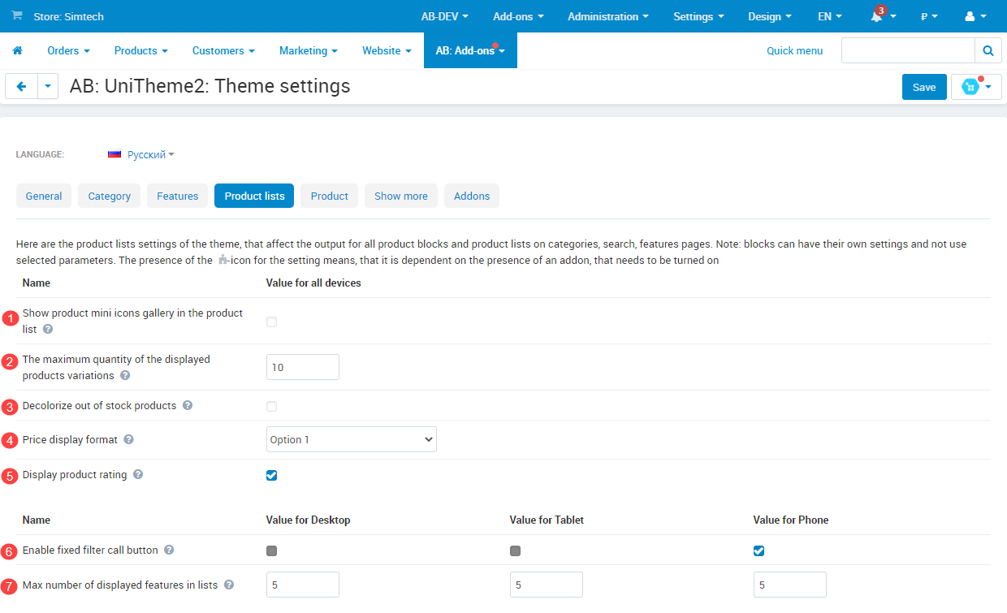Uncheck fixed filter button checkbox for Phone
Viewport: 1007px width, 613px height.
click(758, 550)
